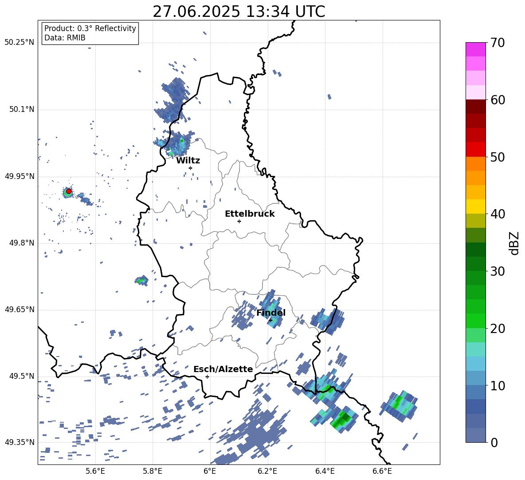The height and width of the screenshot is (480, 525).
Task: Click the 5.8°E longitude label
Action: tap(153, 471)
